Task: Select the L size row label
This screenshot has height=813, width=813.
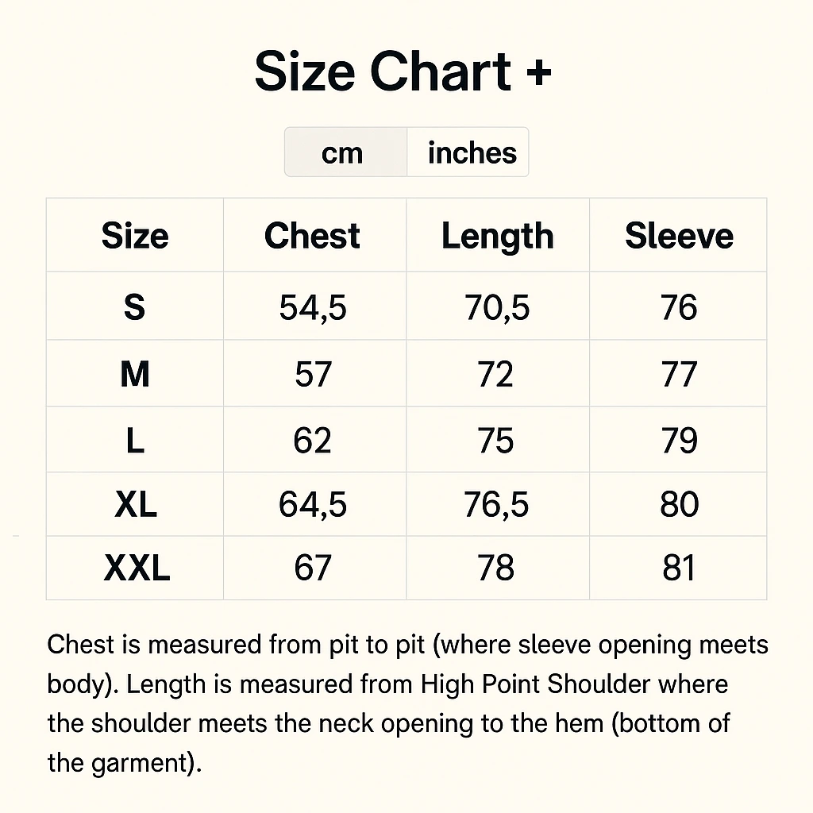Action: pyautogui.click(x=135, y=440)
